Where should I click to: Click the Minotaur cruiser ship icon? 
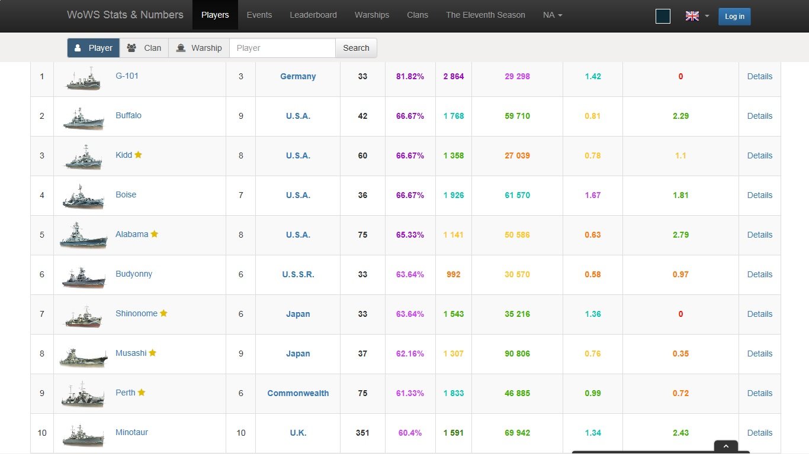[x=84, y=434]
